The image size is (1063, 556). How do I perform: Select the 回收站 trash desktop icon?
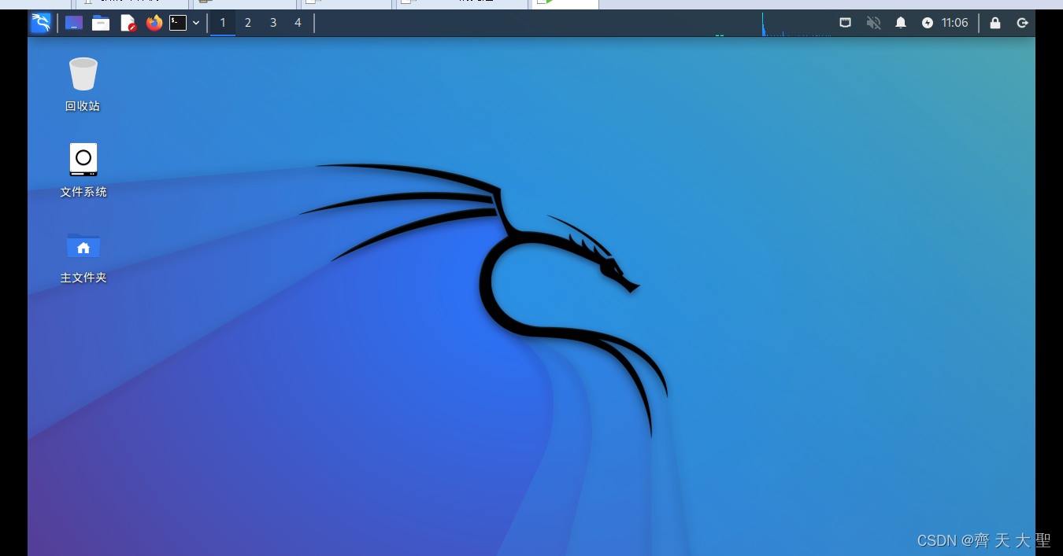click(83, 74)
